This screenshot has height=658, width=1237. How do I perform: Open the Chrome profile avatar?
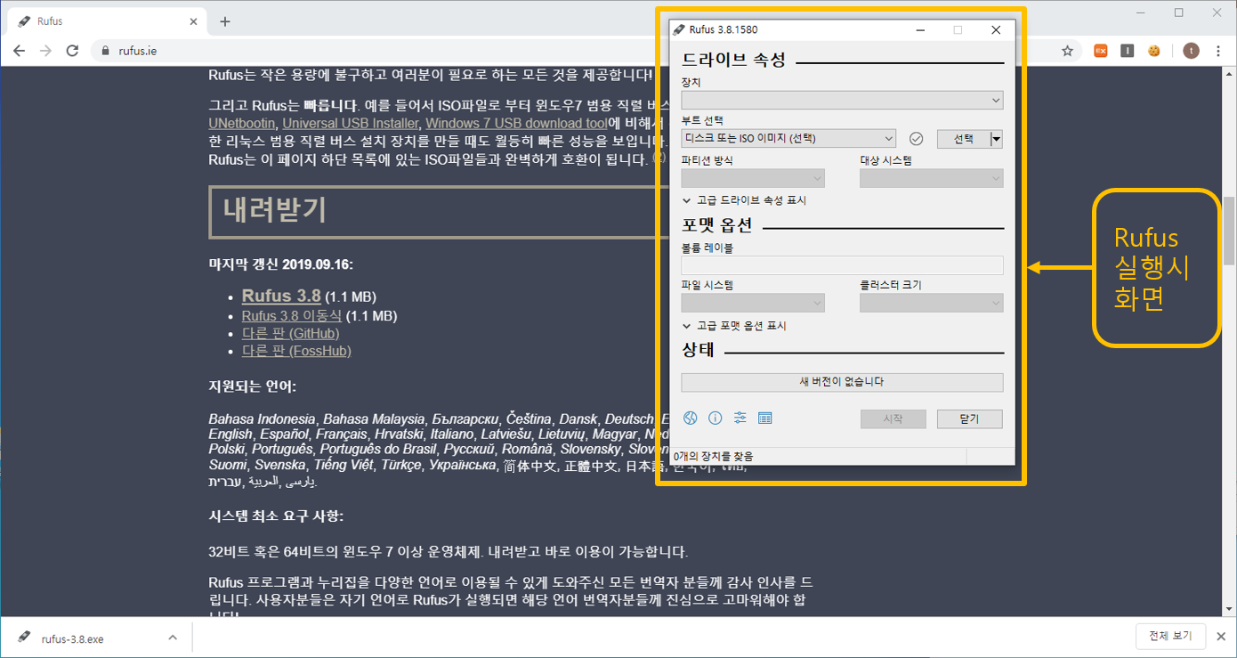pyautogui.click(x=1191, y=51)
